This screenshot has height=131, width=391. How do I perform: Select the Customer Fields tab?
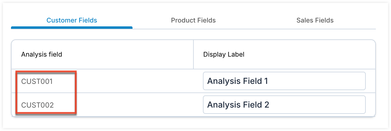(x=72, y=20)
